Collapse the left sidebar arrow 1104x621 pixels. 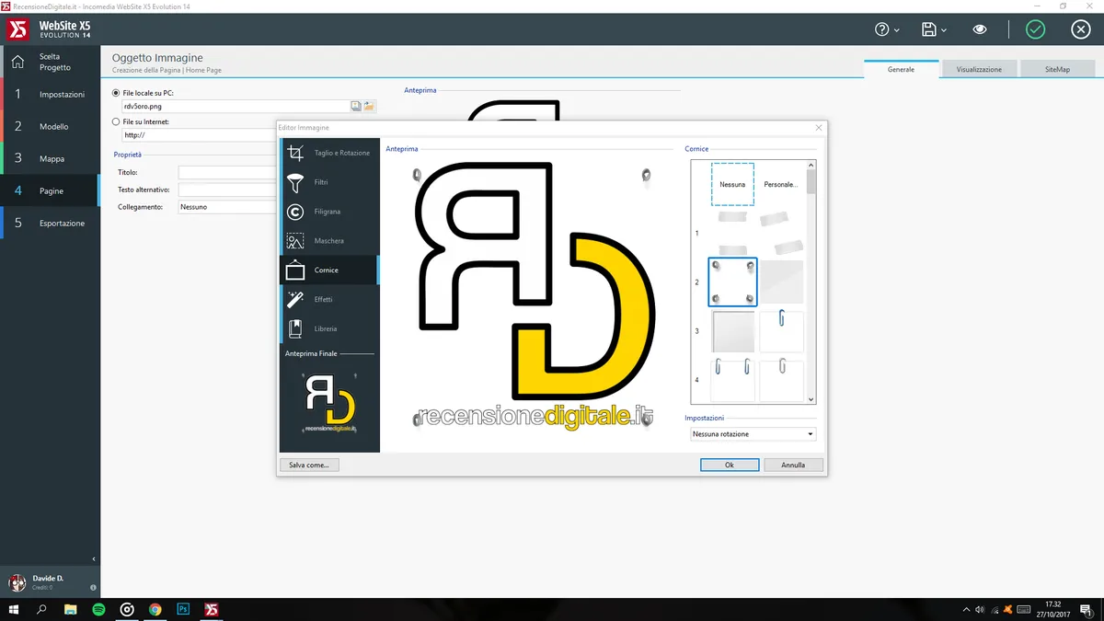pos(94,558)
